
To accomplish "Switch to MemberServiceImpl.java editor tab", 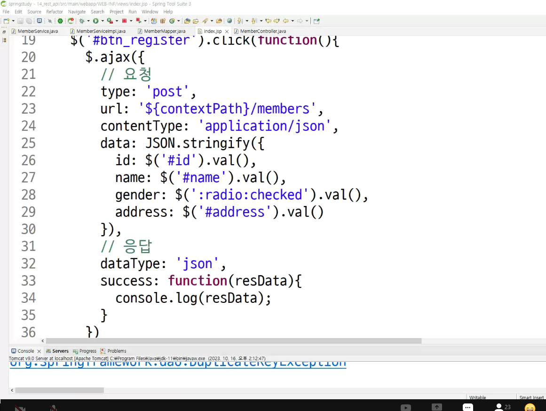I will (x=98, y=31).
